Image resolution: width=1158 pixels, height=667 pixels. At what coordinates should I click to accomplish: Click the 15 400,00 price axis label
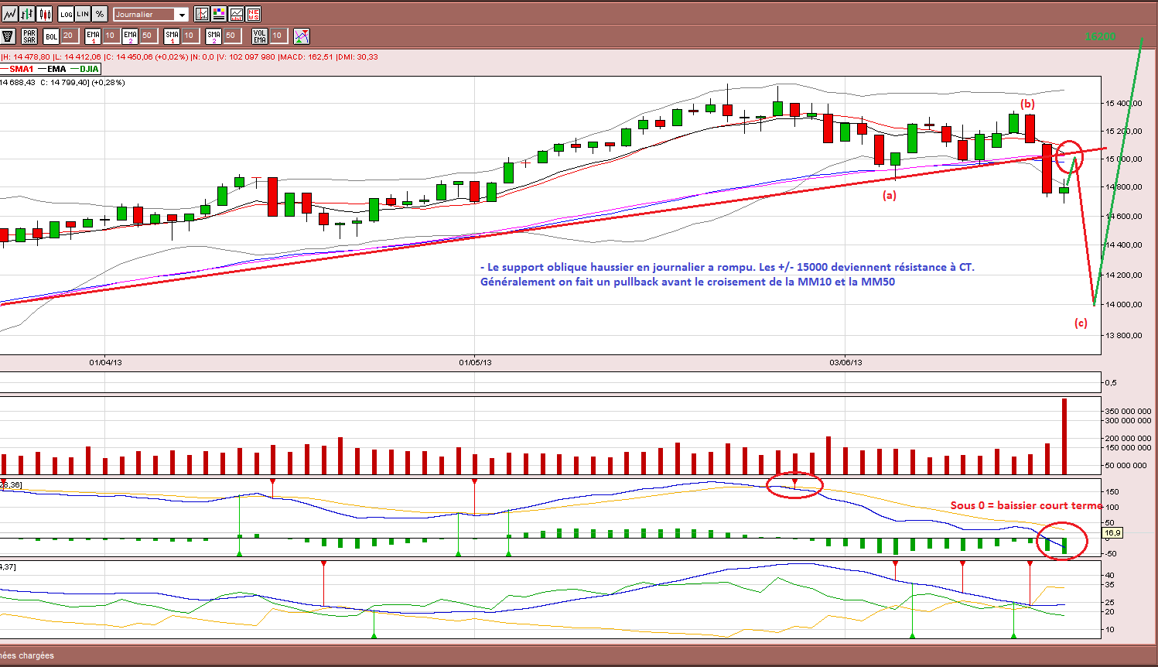[x=1123, y=104]
